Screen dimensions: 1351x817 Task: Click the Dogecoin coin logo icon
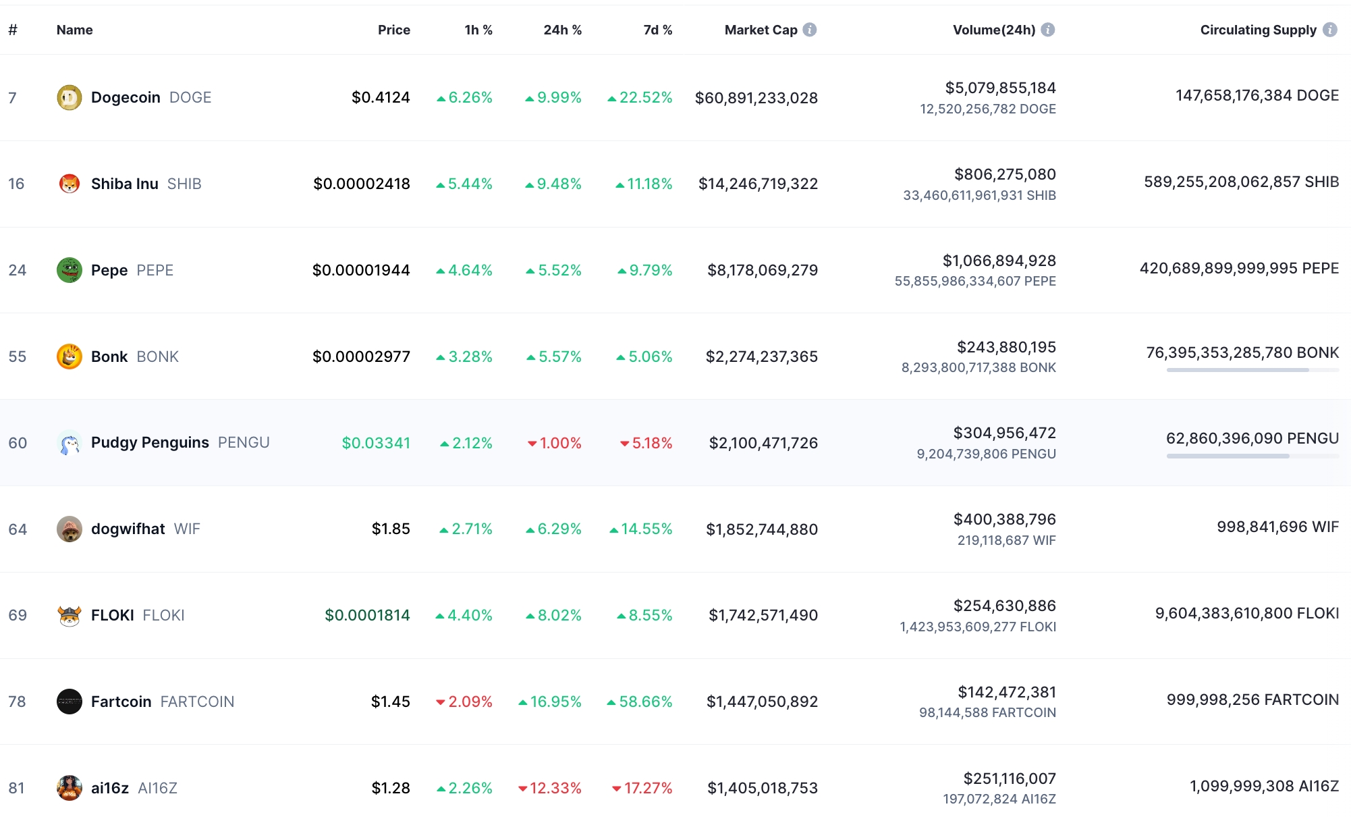(x=70, y=98)
